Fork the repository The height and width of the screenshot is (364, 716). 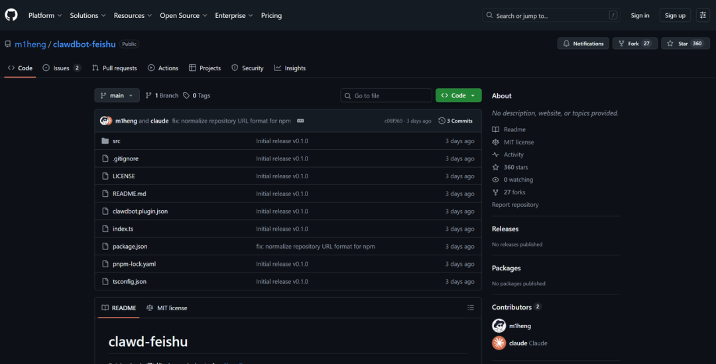[634, 44]
